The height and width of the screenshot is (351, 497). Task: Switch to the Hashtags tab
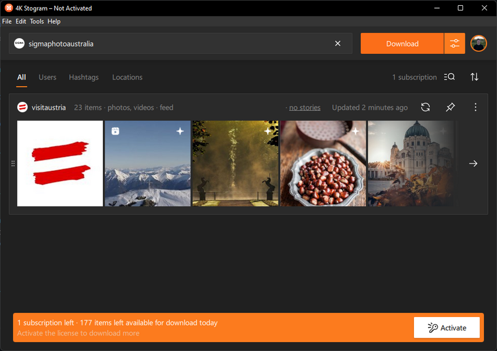pos(84,77)
